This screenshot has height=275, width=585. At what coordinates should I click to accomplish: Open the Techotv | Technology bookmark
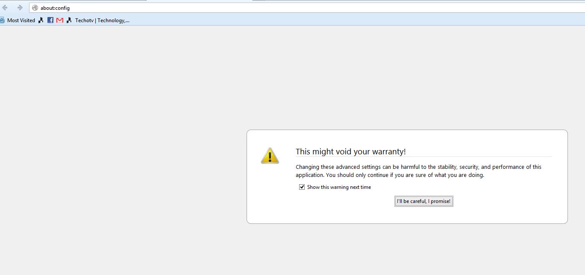tap(98, 20)
